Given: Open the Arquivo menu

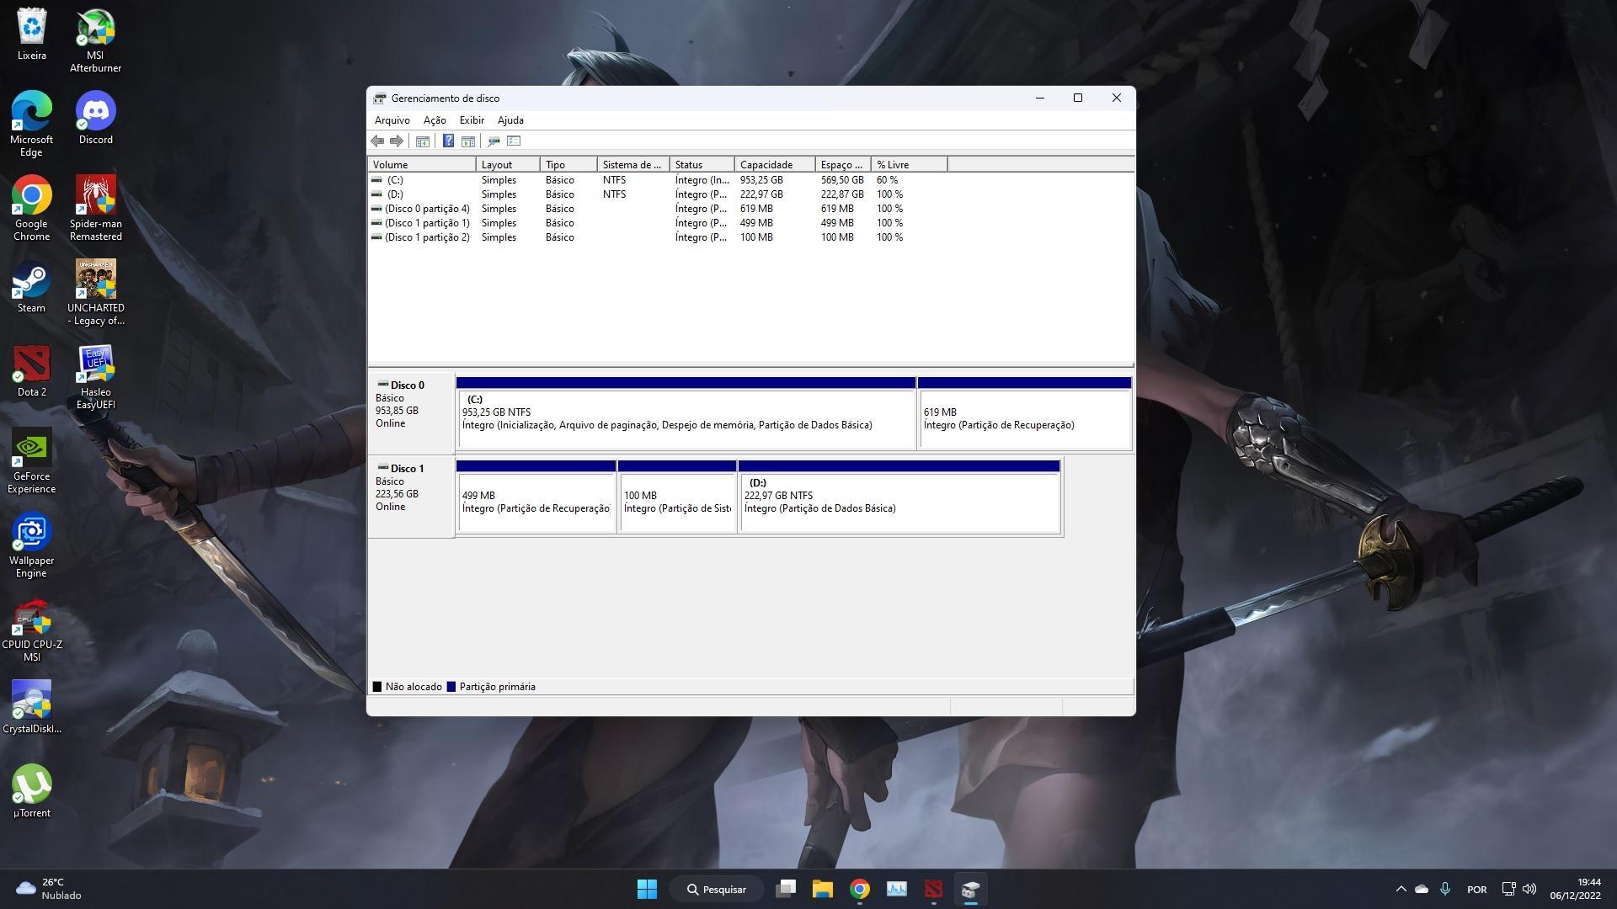Looking at the screenshot, I should [392, 120].
